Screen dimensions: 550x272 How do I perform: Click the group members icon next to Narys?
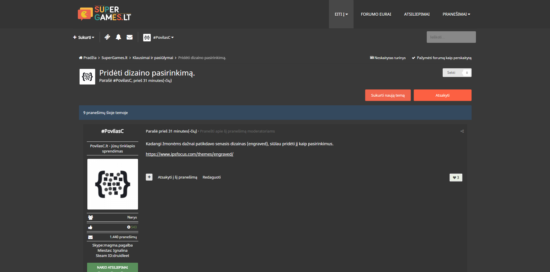(x=91, y=217)
